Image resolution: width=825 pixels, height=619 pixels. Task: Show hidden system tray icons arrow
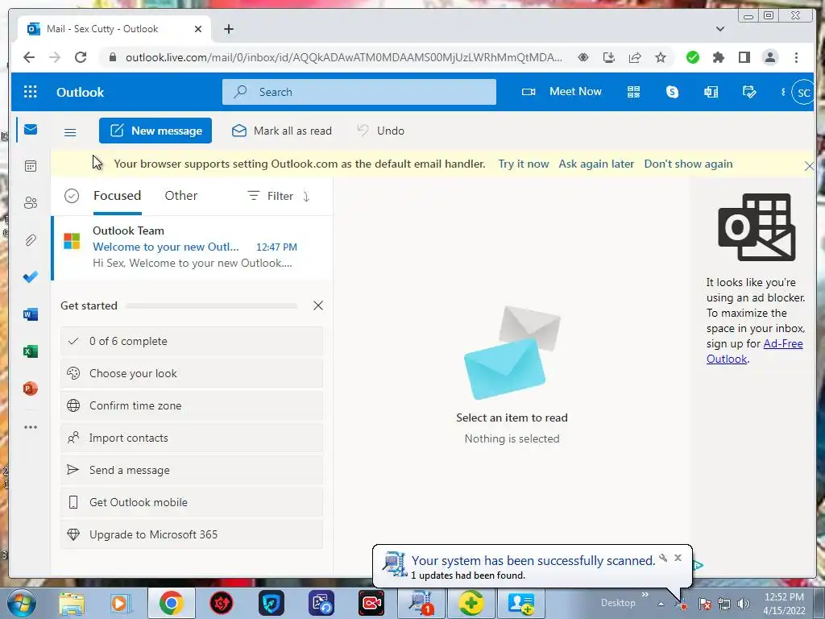661,604
